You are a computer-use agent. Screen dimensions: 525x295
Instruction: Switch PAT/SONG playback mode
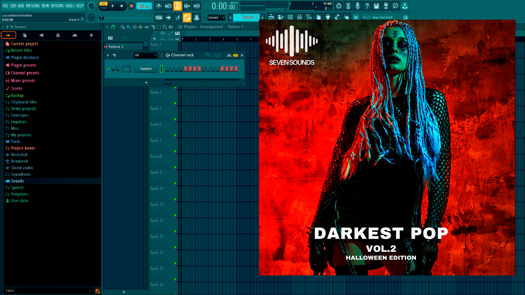pyautogui.click(x=103, y=6)
